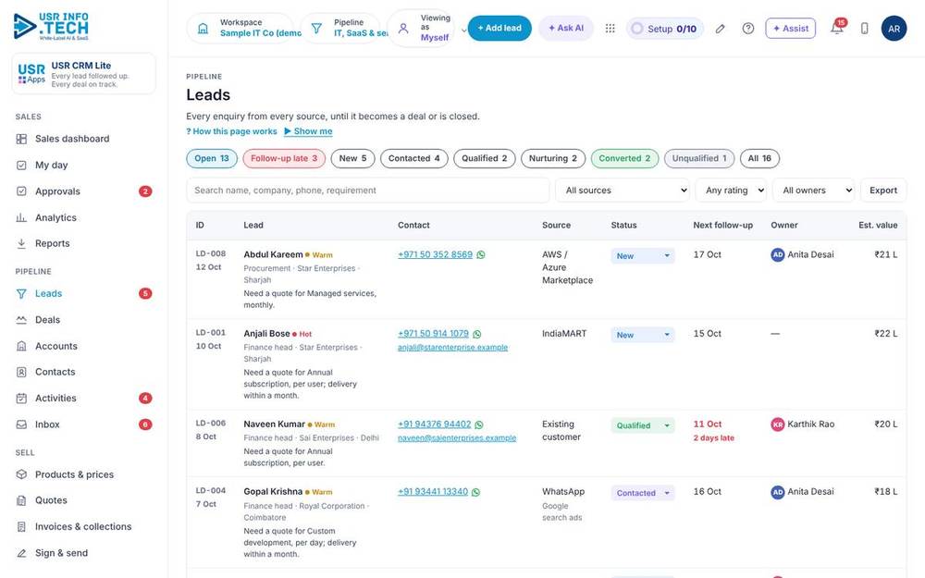Click the Products & prices box icon

pyautogui.click(x=21, y=474)
